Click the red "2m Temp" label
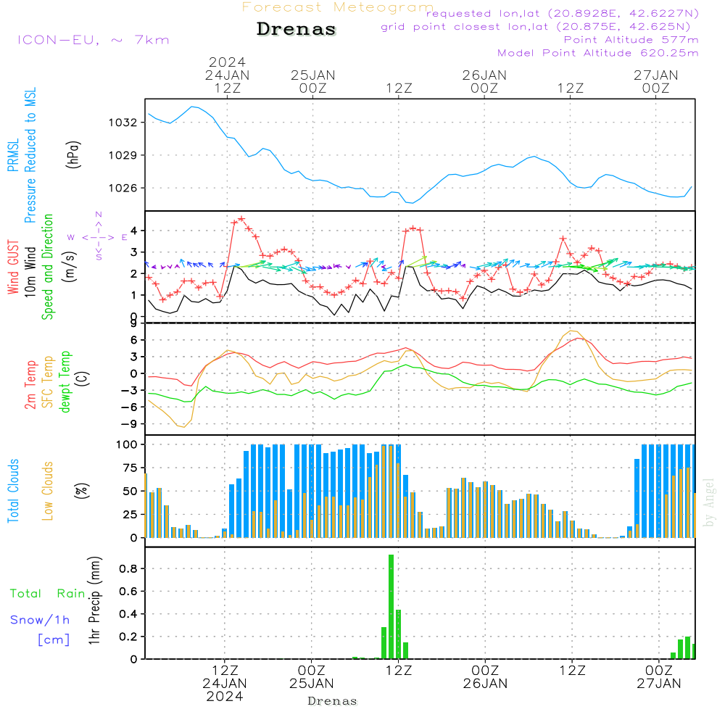This screenshot has width=725, height=725. tap(30, 385)
